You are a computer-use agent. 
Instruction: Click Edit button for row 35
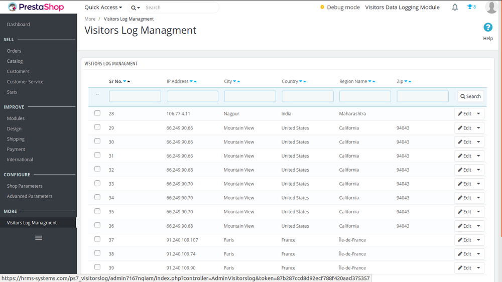coord(465,212)
